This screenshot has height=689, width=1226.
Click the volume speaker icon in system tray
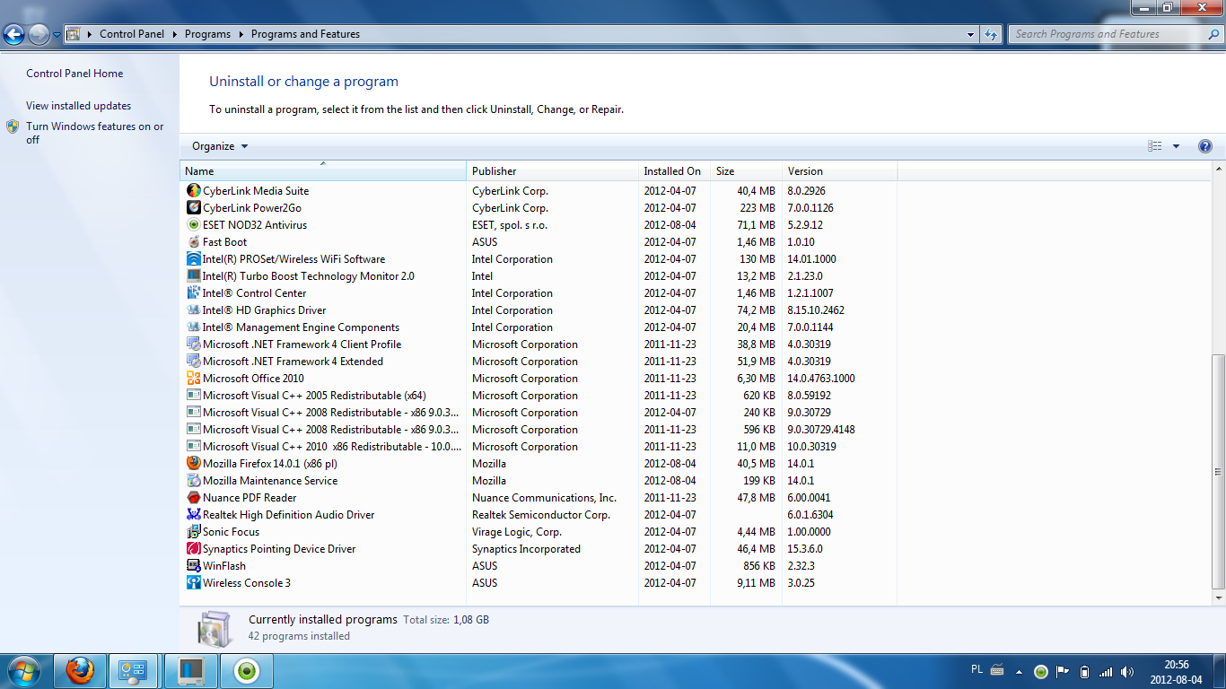click(1126, 671)
